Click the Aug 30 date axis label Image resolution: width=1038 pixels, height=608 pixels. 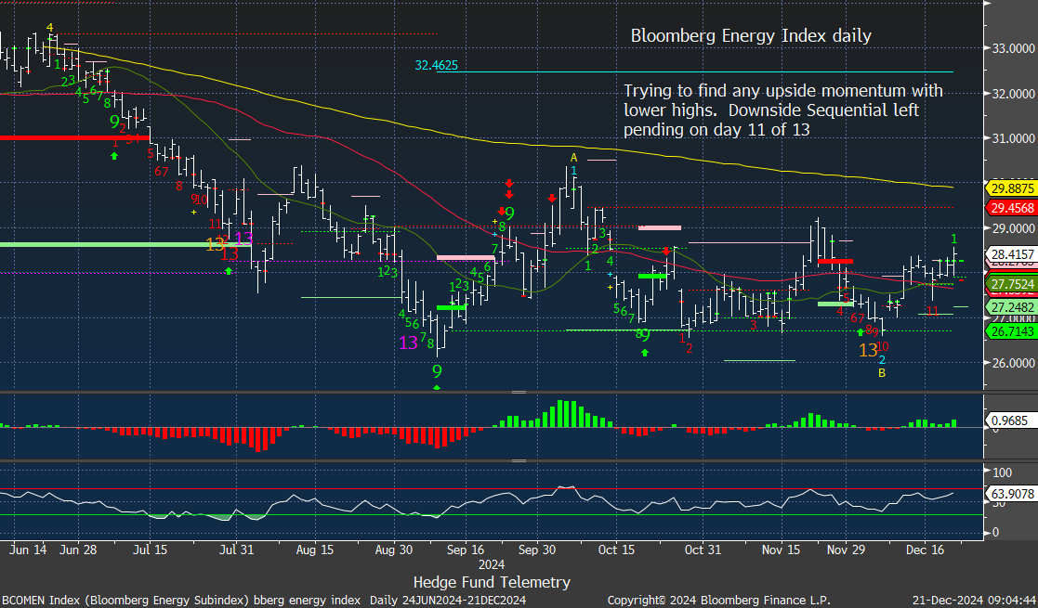click(394, 550)
